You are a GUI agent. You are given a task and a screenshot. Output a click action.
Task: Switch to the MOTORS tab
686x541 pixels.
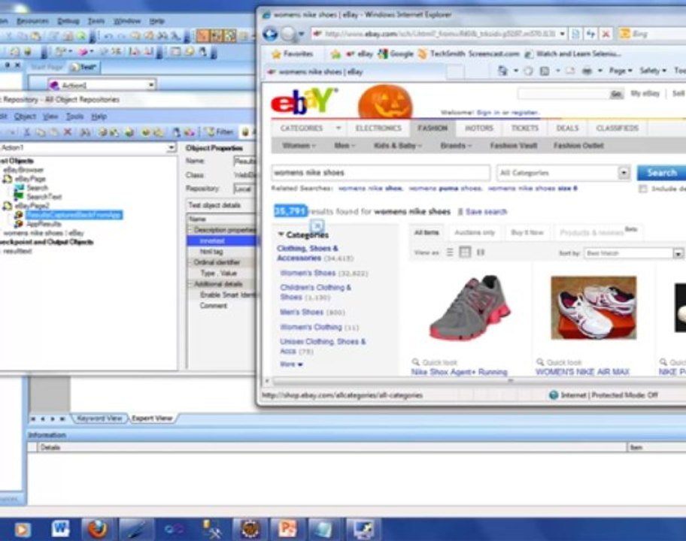[478, 128]
